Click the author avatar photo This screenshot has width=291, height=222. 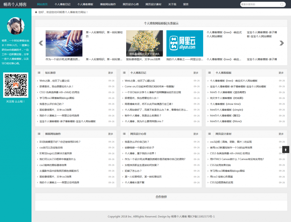pyautogui.click(x=16, y=26)
